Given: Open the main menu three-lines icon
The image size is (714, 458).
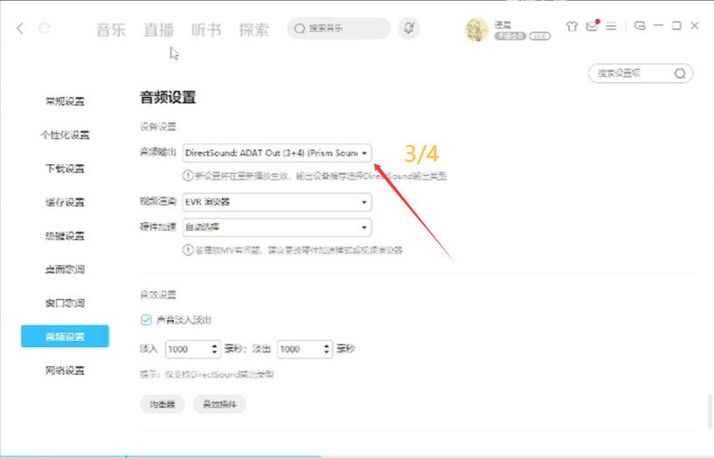Looking at the screenshot, I should click(x=611, y=26).
